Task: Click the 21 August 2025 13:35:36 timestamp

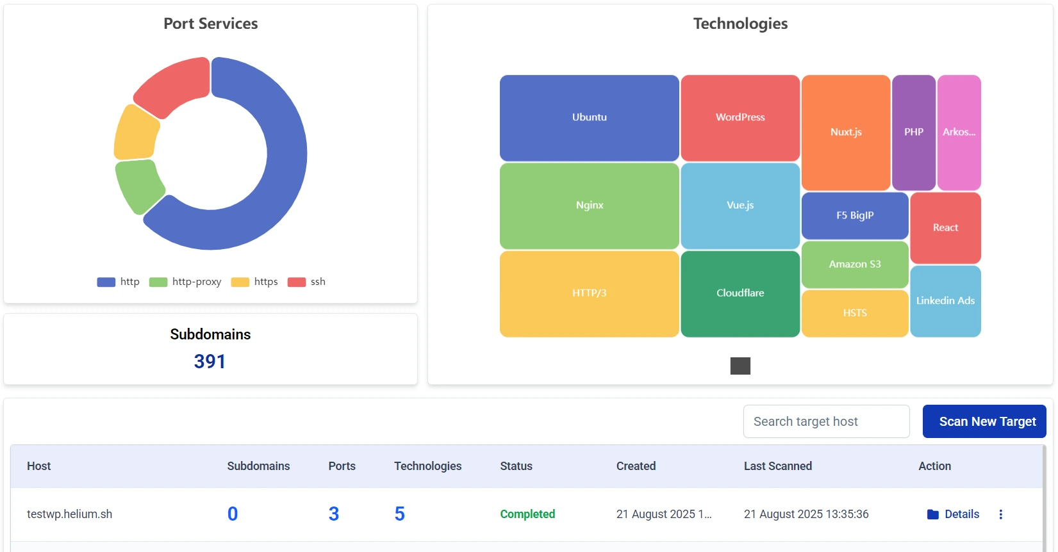Action: tap(806, 514)
